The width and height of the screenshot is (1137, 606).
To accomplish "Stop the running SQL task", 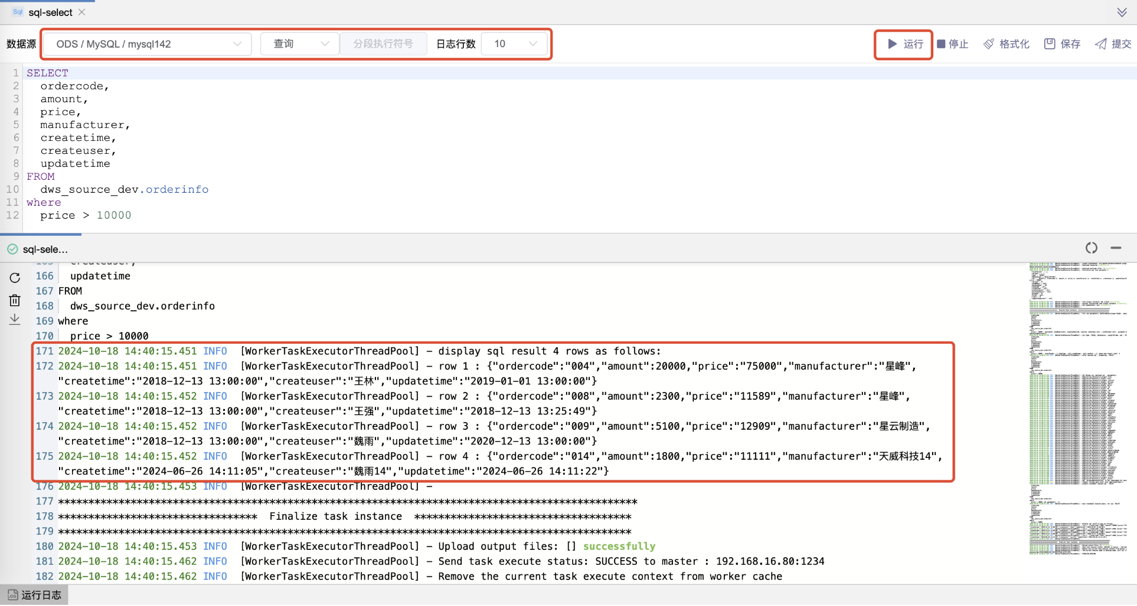I will [x=952, y=43].
